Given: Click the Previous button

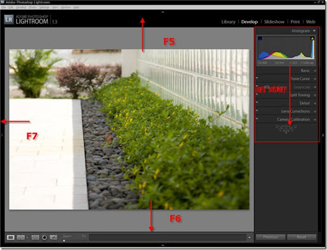Looking at the screenshot, I should pos(271,237).
